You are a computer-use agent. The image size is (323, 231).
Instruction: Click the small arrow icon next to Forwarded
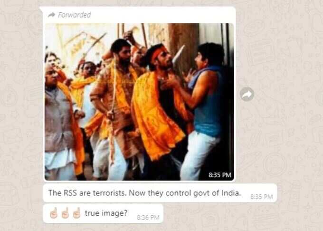(51, 15)
